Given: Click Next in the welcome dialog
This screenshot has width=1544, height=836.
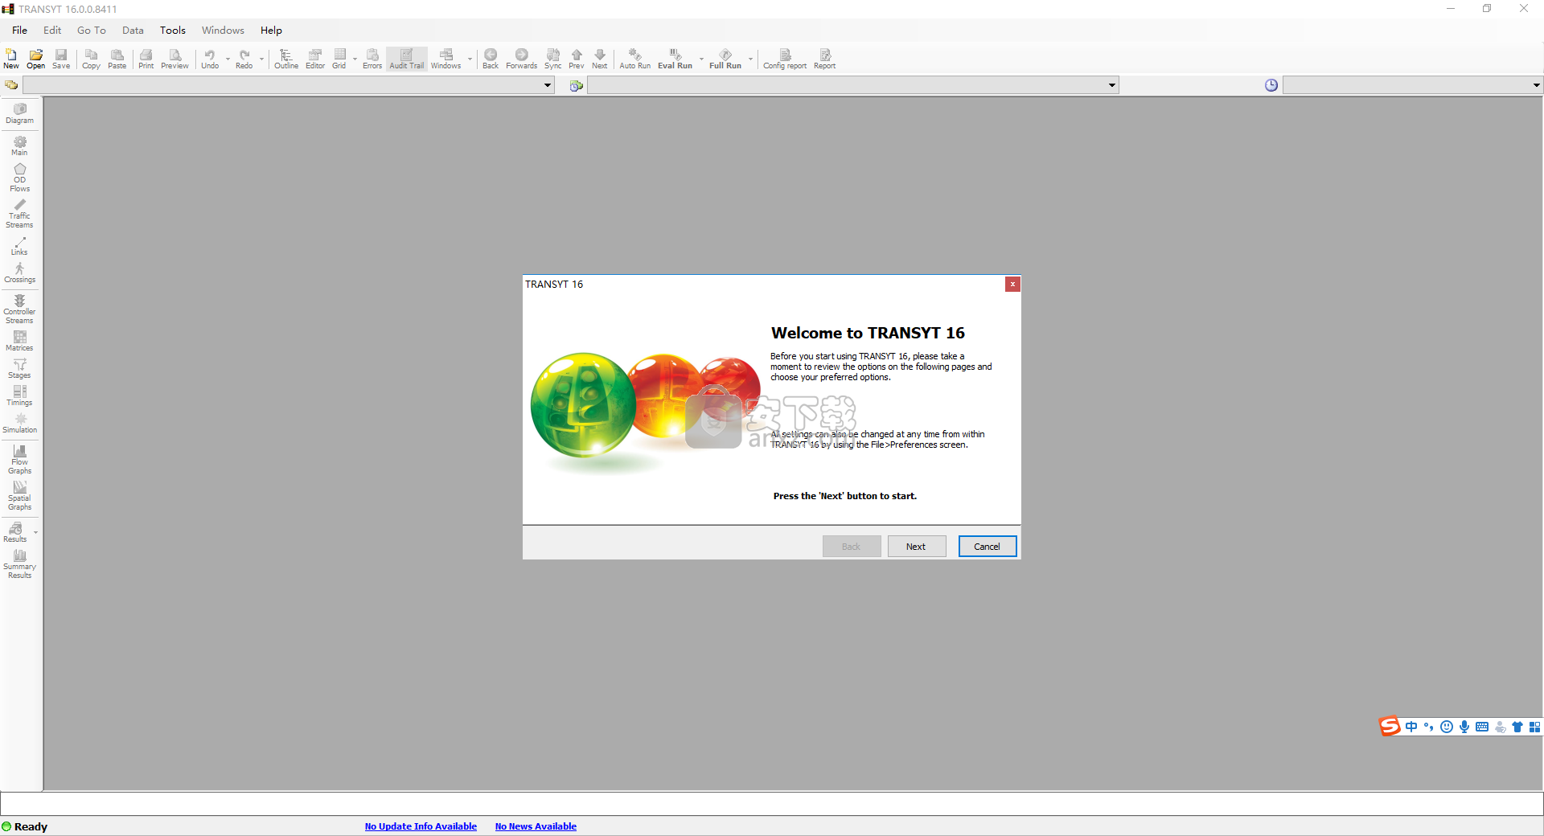Looking at the screenshot, I should 917,547.
